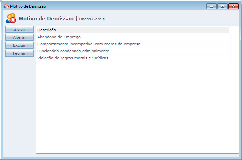242x160 pixels.
Task: Minimize the Motivo de Demissão window
Action: [211, 6]
